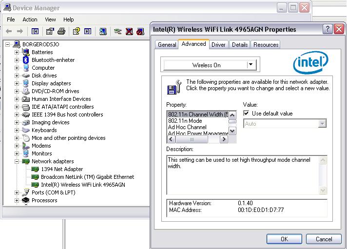Expand the Display adapters node
Image resolution: width=347 pixels, height=249 pixels.
coord(17,83)
